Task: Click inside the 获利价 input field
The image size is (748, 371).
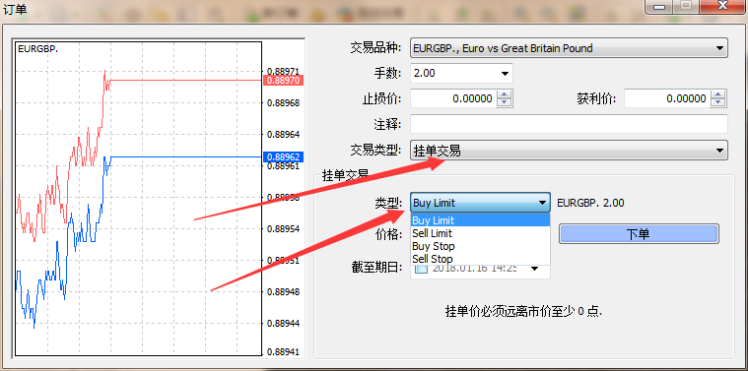Action: (667, 98)
